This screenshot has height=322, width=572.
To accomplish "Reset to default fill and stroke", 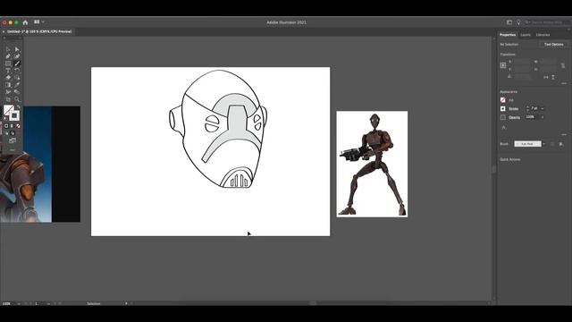I will (5, 118).
